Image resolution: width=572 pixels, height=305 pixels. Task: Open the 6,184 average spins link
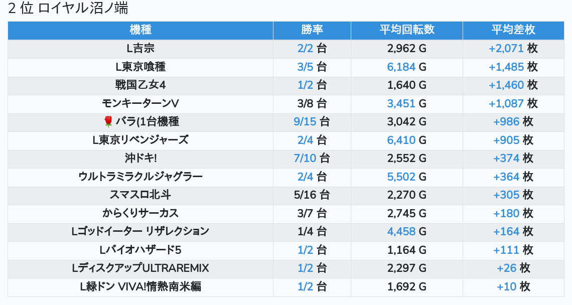tap(401, 67)
